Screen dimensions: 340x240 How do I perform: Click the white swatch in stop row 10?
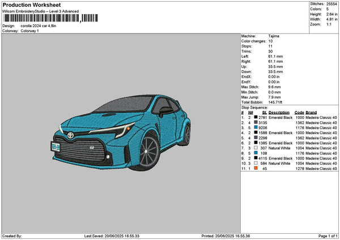click(256, 163)
